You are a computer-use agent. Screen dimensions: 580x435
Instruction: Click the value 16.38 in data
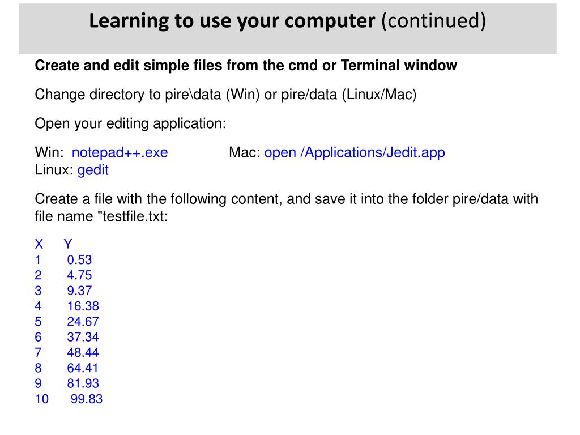click(83, 306)
